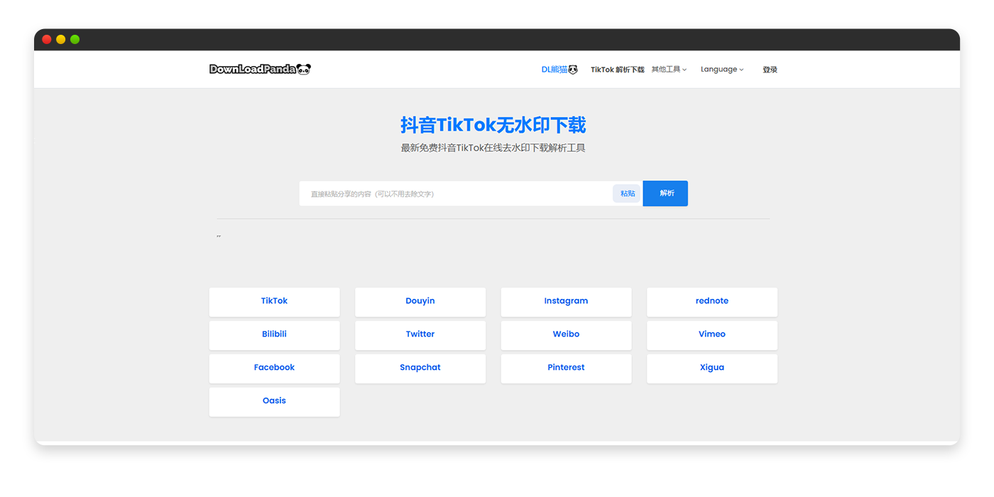Open the DL熊猫 nav link

(559, 70)
